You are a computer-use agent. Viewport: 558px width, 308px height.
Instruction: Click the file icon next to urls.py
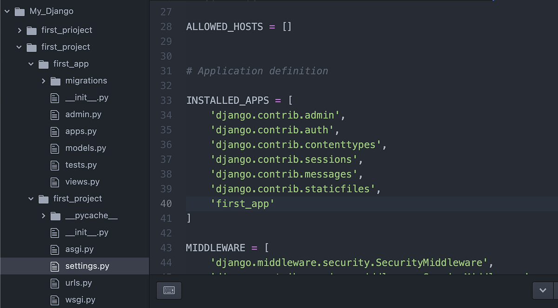[x=54, y=283]
